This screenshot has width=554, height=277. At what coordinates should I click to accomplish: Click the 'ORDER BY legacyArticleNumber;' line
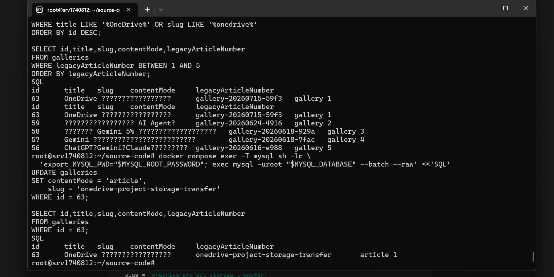(x=91, y=74)
